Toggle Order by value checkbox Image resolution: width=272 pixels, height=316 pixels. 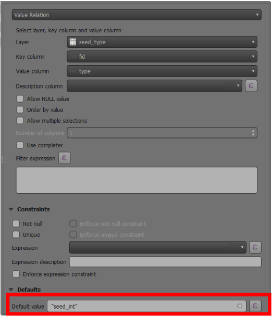coord(20,110)
